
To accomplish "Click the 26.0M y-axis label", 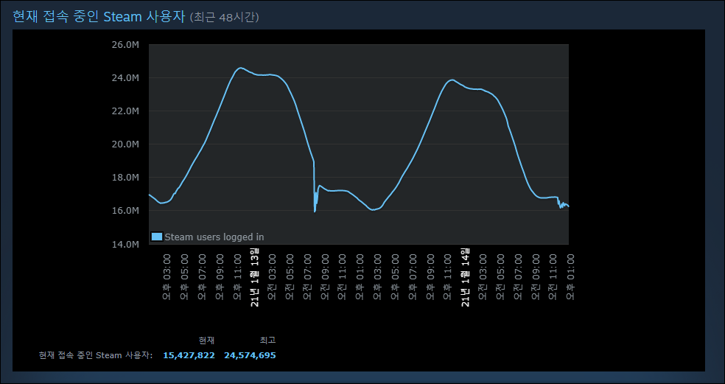I will (125, 45).
